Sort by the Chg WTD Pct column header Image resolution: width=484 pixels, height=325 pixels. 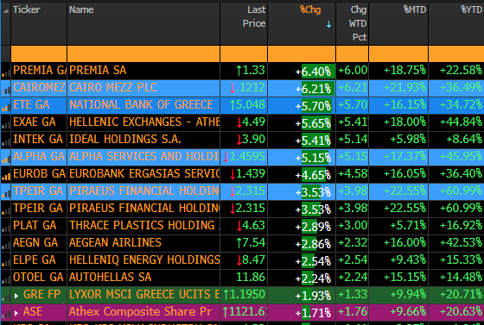(353, 24)
